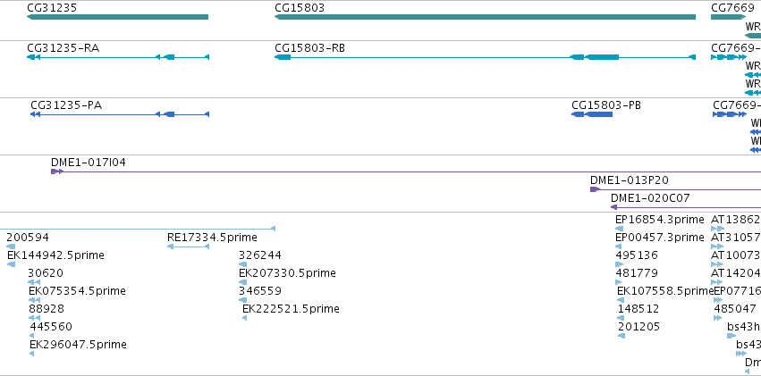
Task: Click the EK296047.5prime EST marker
Action: 32,354
